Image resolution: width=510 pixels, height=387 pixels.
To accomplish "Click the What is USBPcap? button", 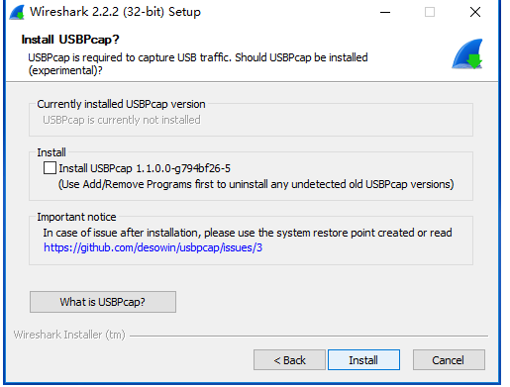I will tap(103, 302).
